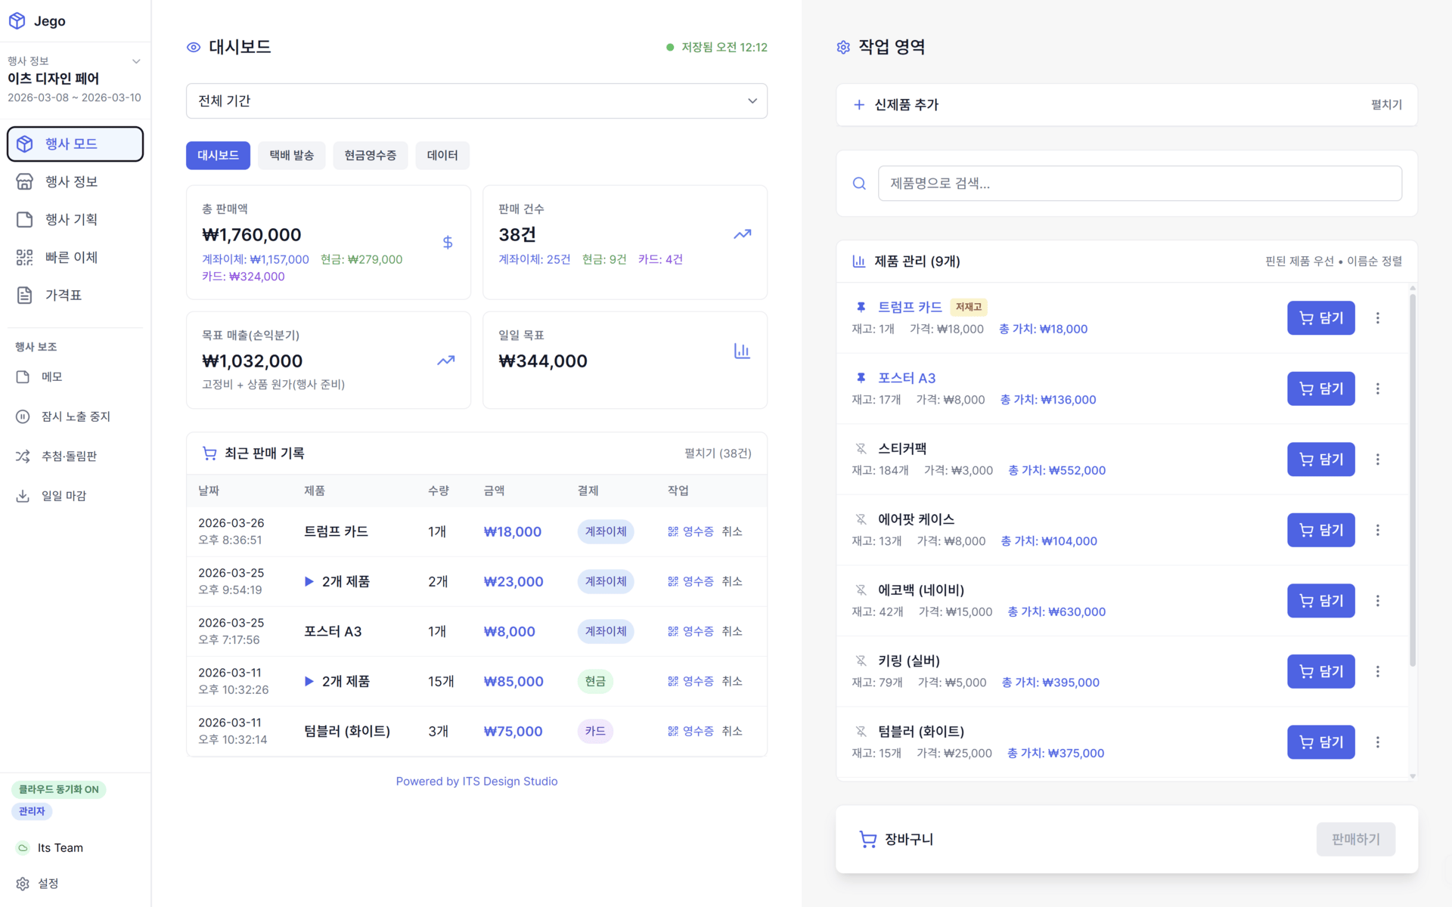Open 추첨·돌림판 shuffle icon in sidebar

(x=23, y=456)
